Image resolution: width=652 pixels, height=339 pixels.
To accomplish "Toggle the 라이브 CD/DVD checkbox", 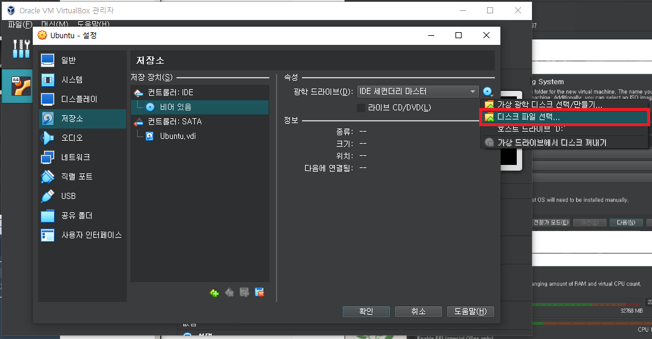I will click(x=361, y=108).
